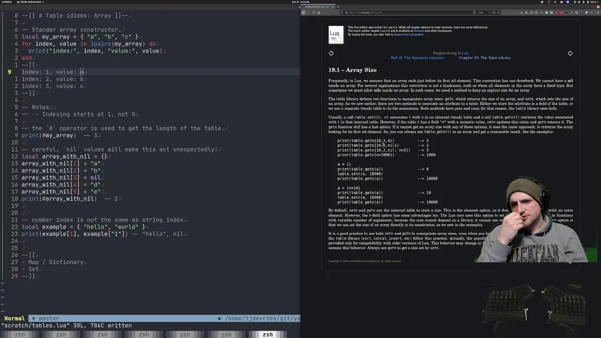Open Activities in the top bar
The width and height of the screenshot is (601, 338).
point(7,2)
